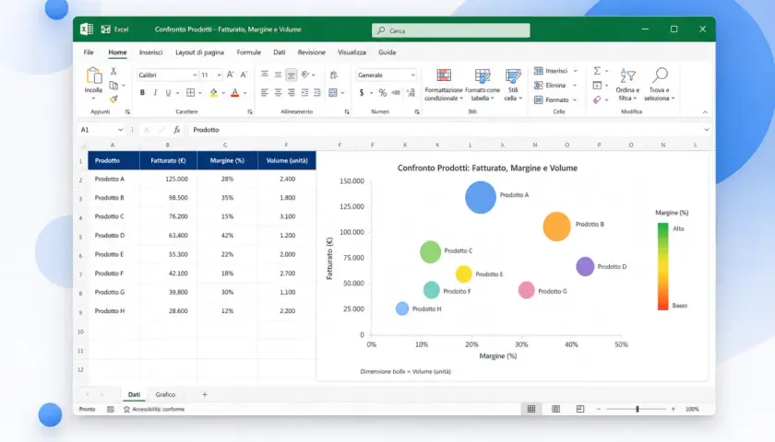The image size is (775, 442).
Task: Switch to Layout di pagina tab
Action: (199, 52)
